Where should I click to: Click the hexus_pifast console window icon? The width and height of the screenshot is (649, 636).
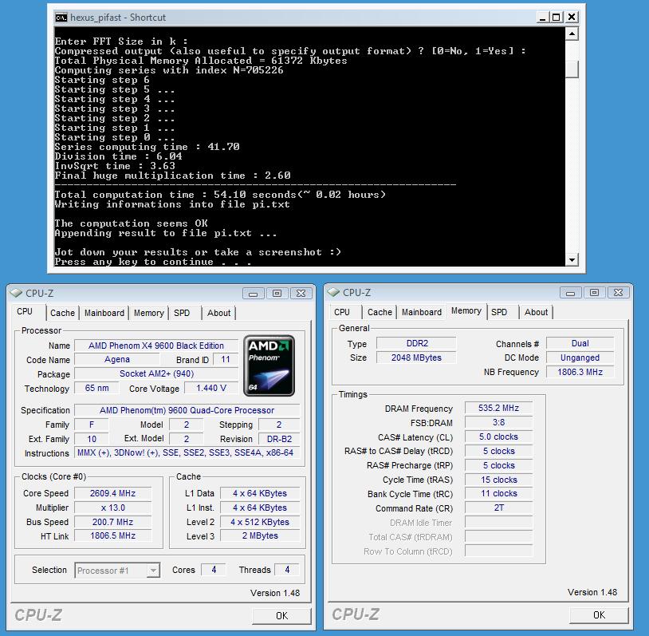point(61,18)
